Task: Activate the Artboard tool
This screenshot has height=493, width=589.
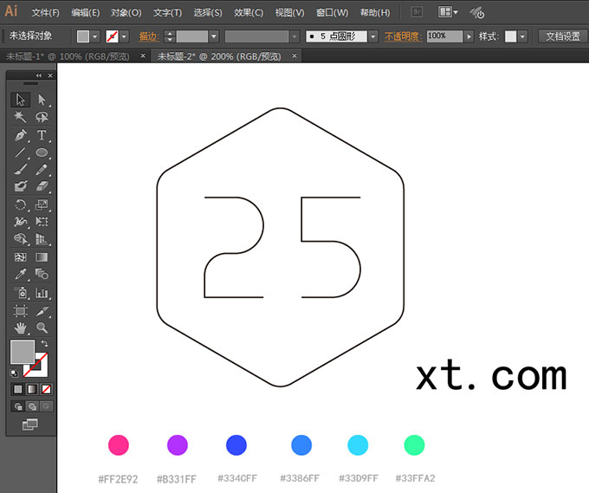Action: (x=20, y=311)
